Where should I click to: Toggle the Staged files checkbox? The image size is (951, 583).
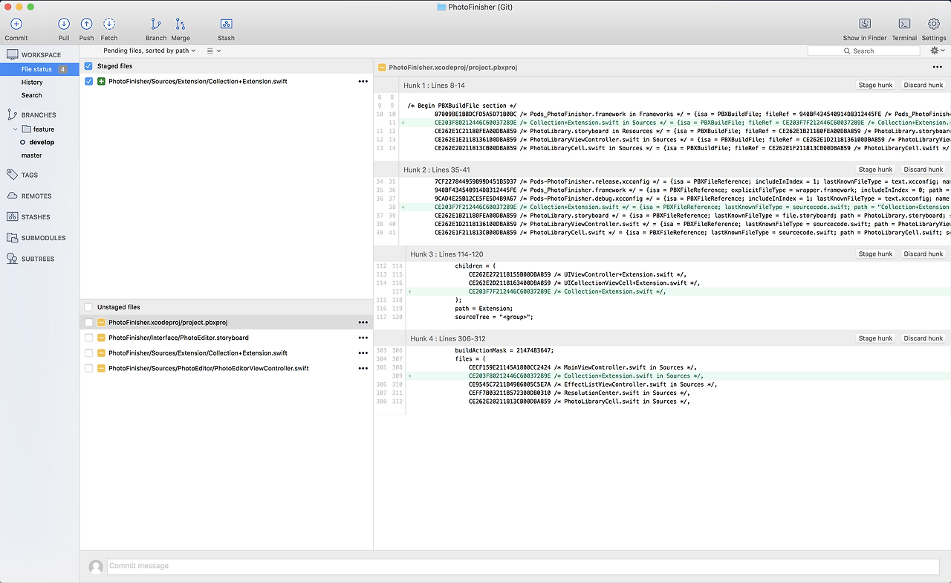(89, 66)
